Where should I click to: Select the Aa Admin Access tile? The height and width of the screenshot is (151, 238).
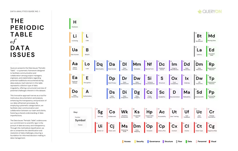(75, 65)
